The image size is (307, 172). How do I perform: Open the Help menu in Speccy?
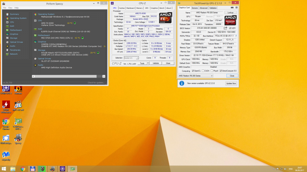[17, 8]
